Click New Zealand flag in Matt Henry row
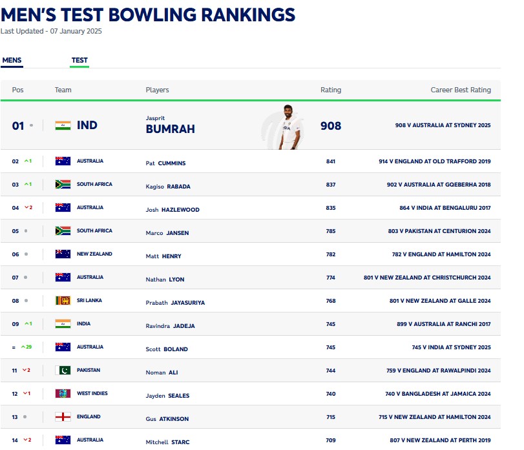The width and height of the screenshot is (524, 450). 63,254
